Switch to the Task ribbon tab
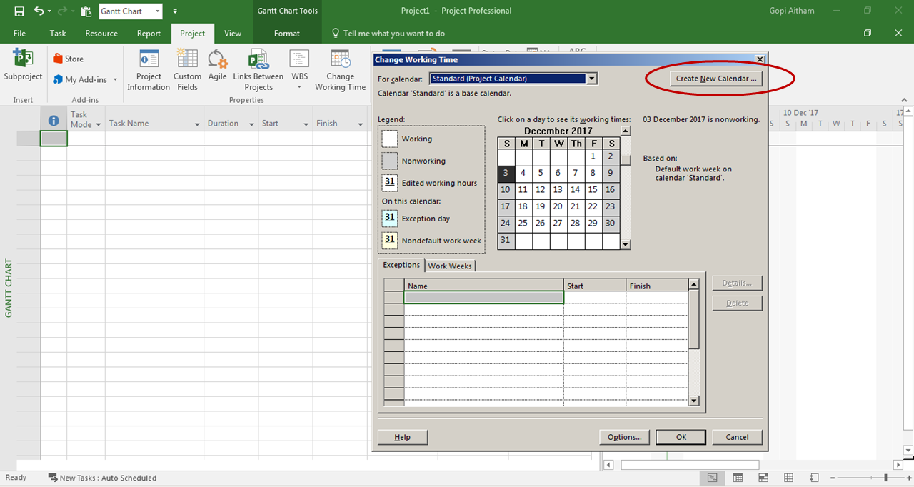The image size is (914, 487). tap(58, 34)
